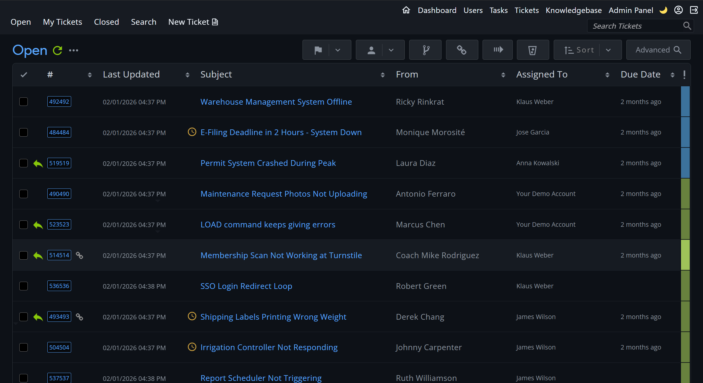Click the blue priority bar of ticket 492492
The height and width of the screenshot is (383, 703).
tap(686, 102)
